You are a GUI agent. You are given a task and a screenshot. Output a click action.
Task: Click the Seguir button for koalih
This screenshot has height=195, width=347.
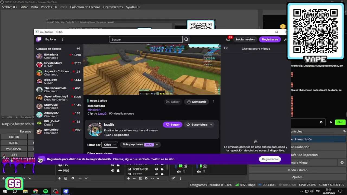coord(172,125)
